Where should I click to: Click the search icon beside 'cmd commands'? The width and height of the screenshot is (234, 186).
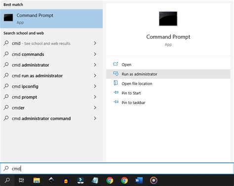(6, 54)
